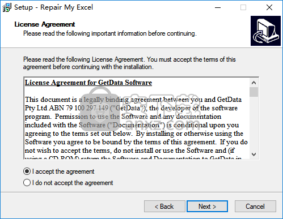Click the "License Agreement" page title
Screen dimensions: 283x219
point(45,24)
